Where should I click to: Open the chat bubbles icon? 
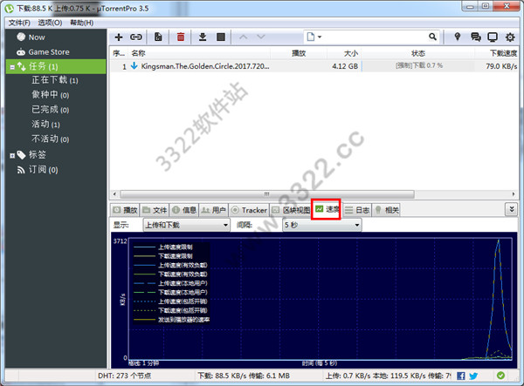pos(476,37)
